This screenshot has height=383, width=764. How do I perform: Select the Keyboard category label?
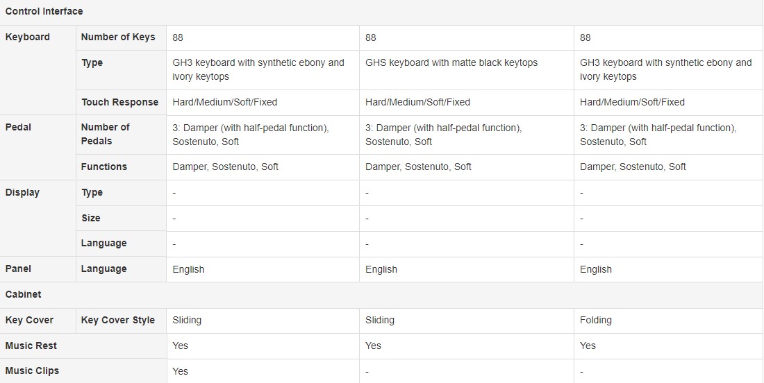coord(27,37)
